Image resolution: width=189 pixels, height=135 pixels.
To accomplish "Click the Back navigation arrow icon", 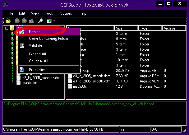I will coord(17,21).
